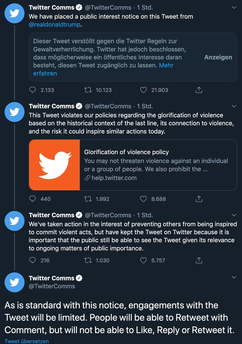Retweet the tweet with 10.123 retweets
Viewport: 242px width, 344px height.
(x=88, y=90)
